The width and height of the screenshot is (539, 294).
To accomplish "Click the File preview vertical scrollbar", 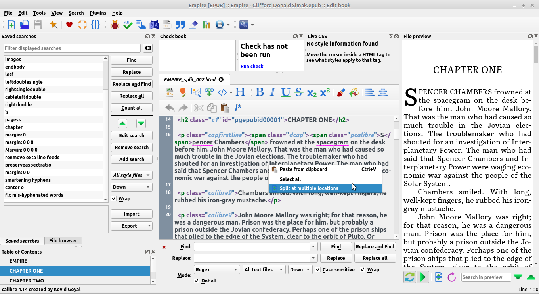I will (x=536, y=154).
